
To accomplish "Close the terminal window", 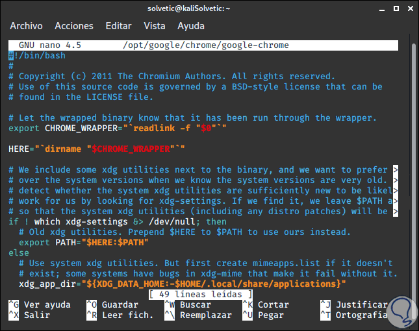I will pyautogui.click(x=411, y=8).
